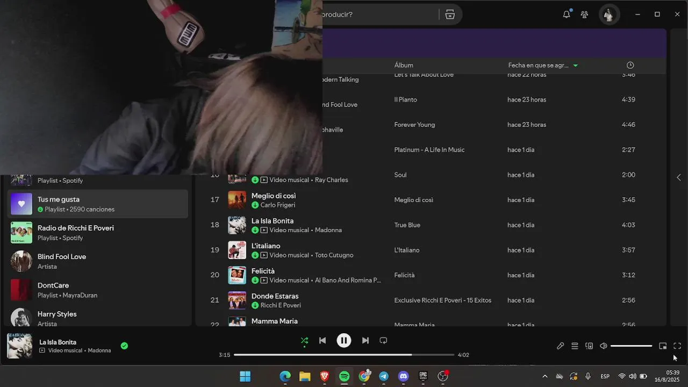Open the ESP keyboard language switcher

click(x=605, y=376)
